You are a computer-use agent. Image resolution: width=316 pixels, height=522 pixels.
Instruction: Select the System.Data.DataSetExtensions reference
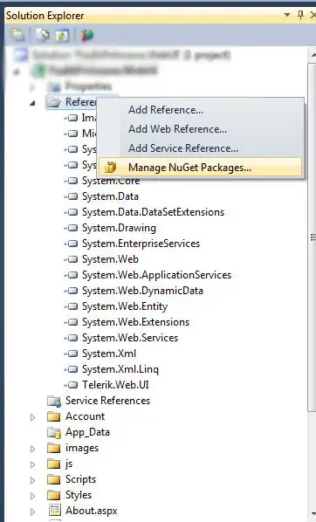(x=153, y=212)
